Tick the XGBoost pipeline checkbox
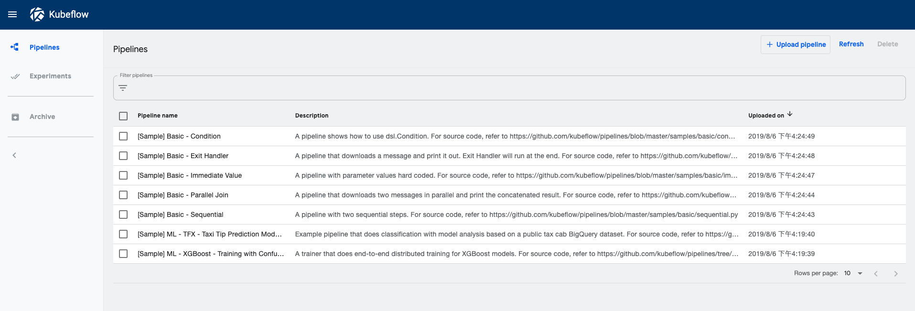Image resolution: width=915 pixels, height=311 pixels. [123, 254]
